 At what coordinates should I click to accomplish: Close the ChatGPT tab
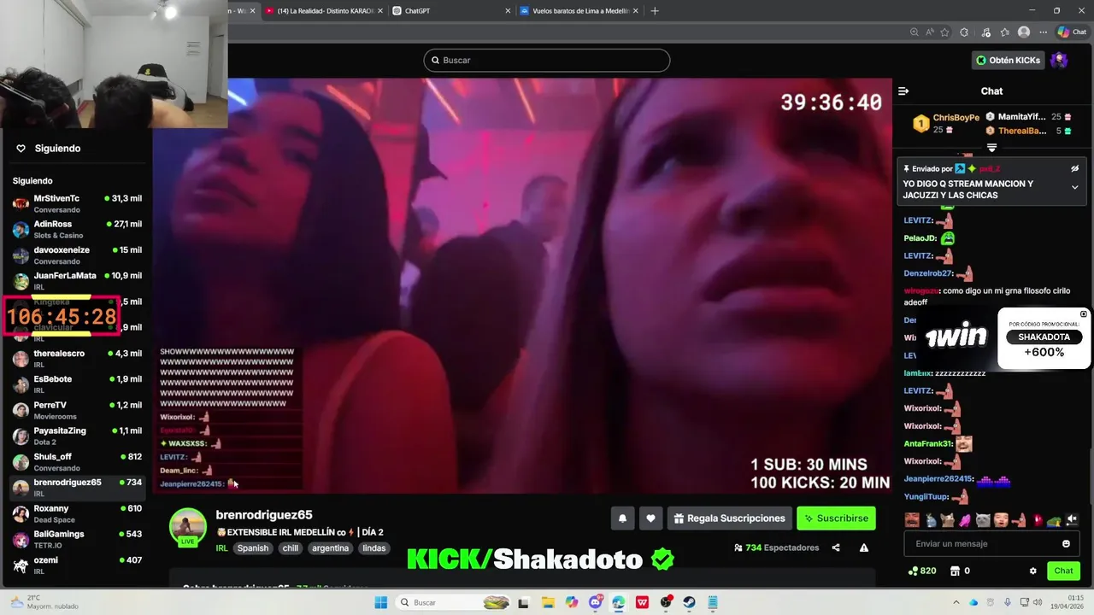(508, 11)
